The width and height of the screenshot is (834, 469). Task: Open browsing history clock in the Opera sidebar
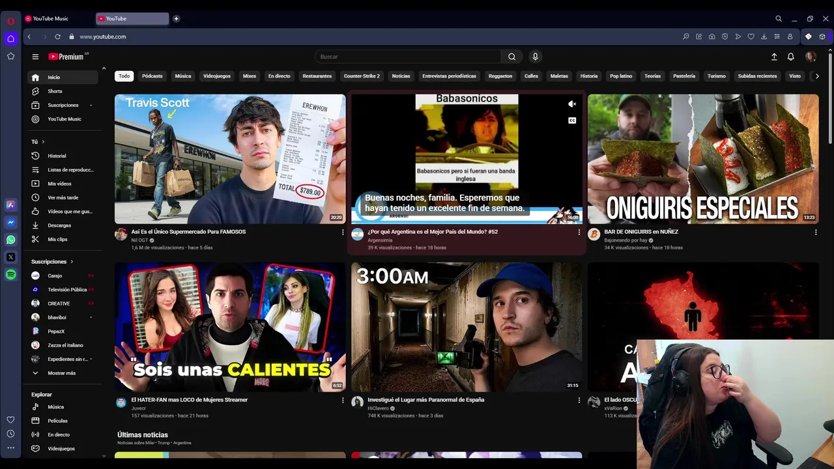coord(10,434)
